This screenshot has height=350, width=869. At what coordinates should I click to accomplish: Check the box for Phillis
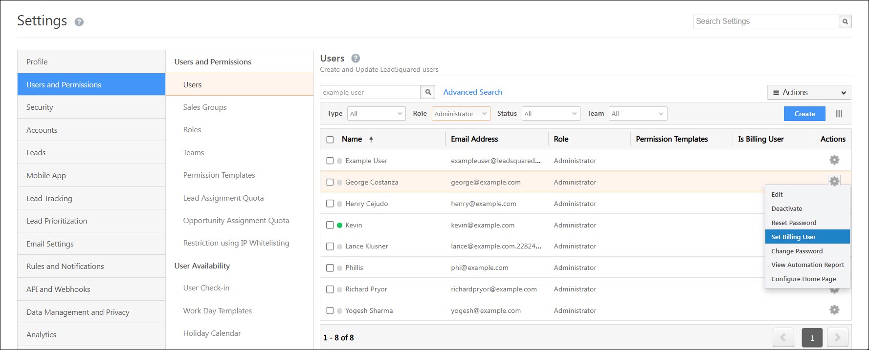(330, 268)
